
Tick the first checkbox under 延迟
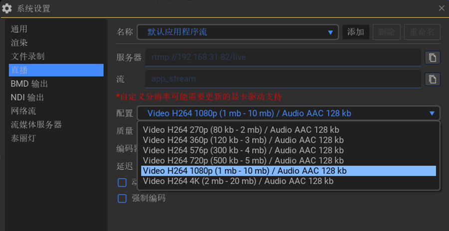(x=122, y=182)
